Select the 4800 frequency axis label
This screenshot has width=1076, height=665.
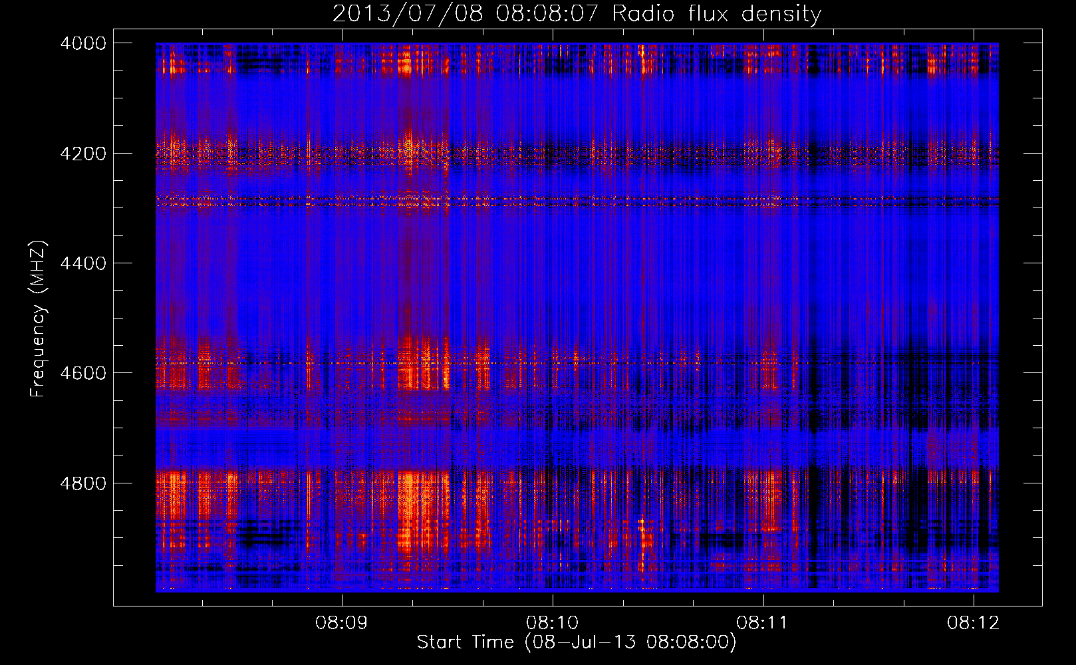[83, 483]
